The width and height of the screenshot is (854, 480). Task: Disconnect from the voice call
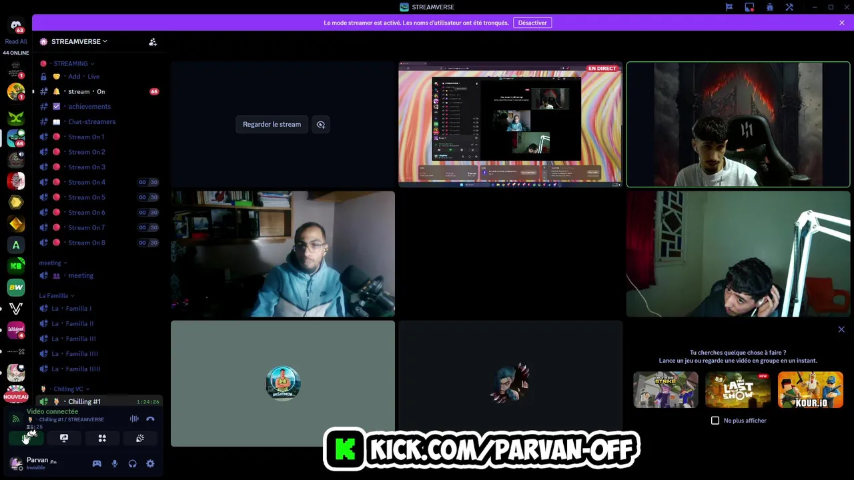[x=150, y=419]
